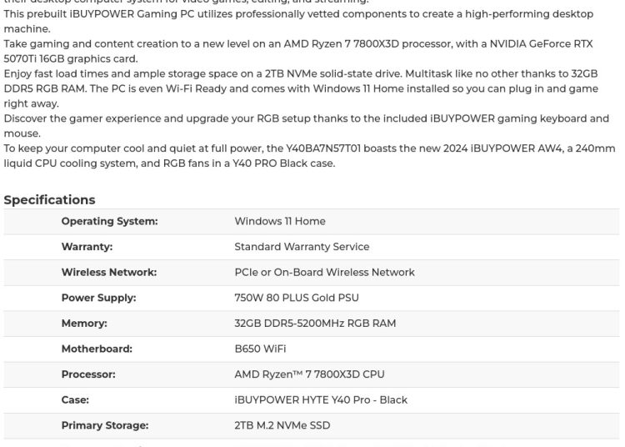Select the Operating System label

(x=110, y=221)
